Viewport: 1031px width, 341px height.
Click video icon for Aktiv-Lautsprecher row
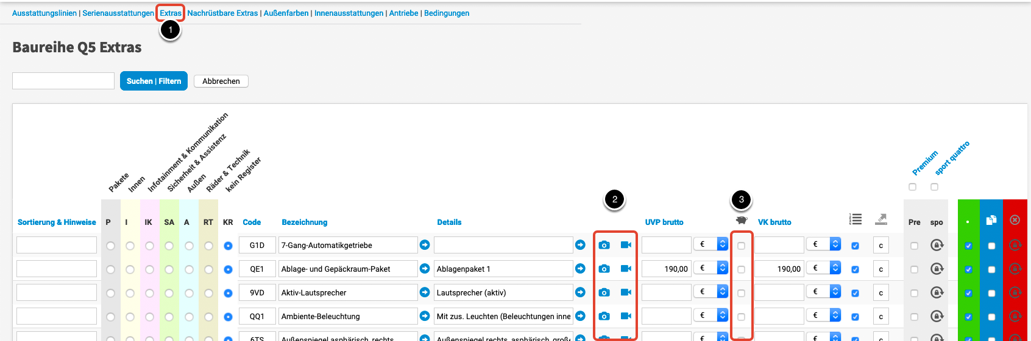point(626,292)
